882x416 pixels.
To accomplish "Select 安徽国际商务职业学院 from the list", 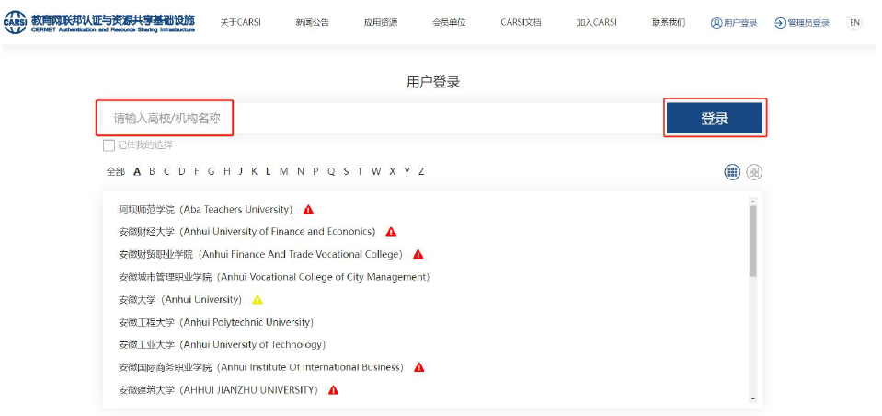I will 261,367.
